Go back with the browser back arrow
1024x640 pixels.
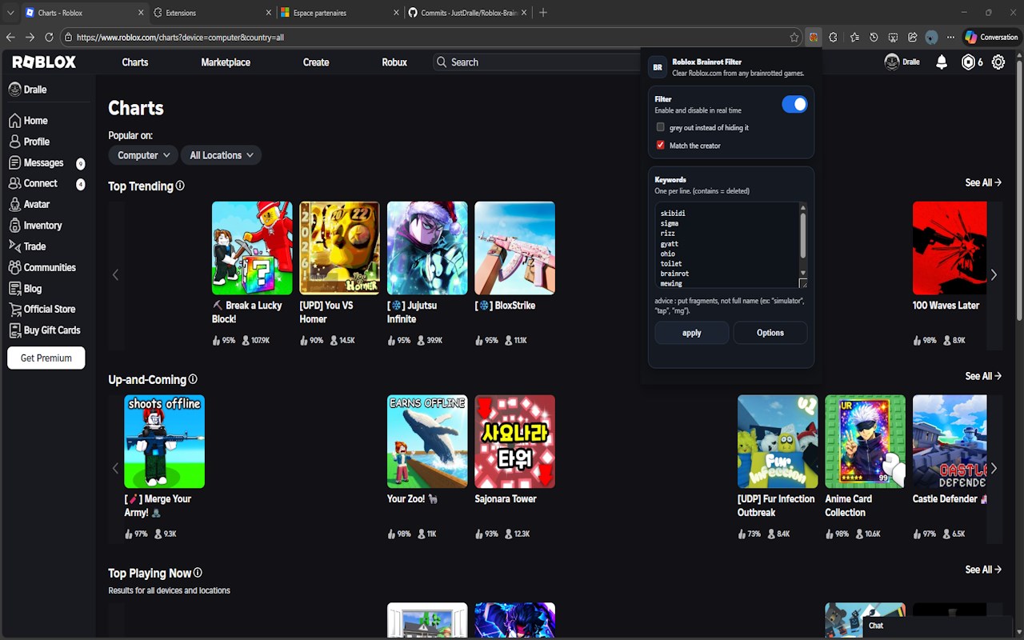[10, 37]
